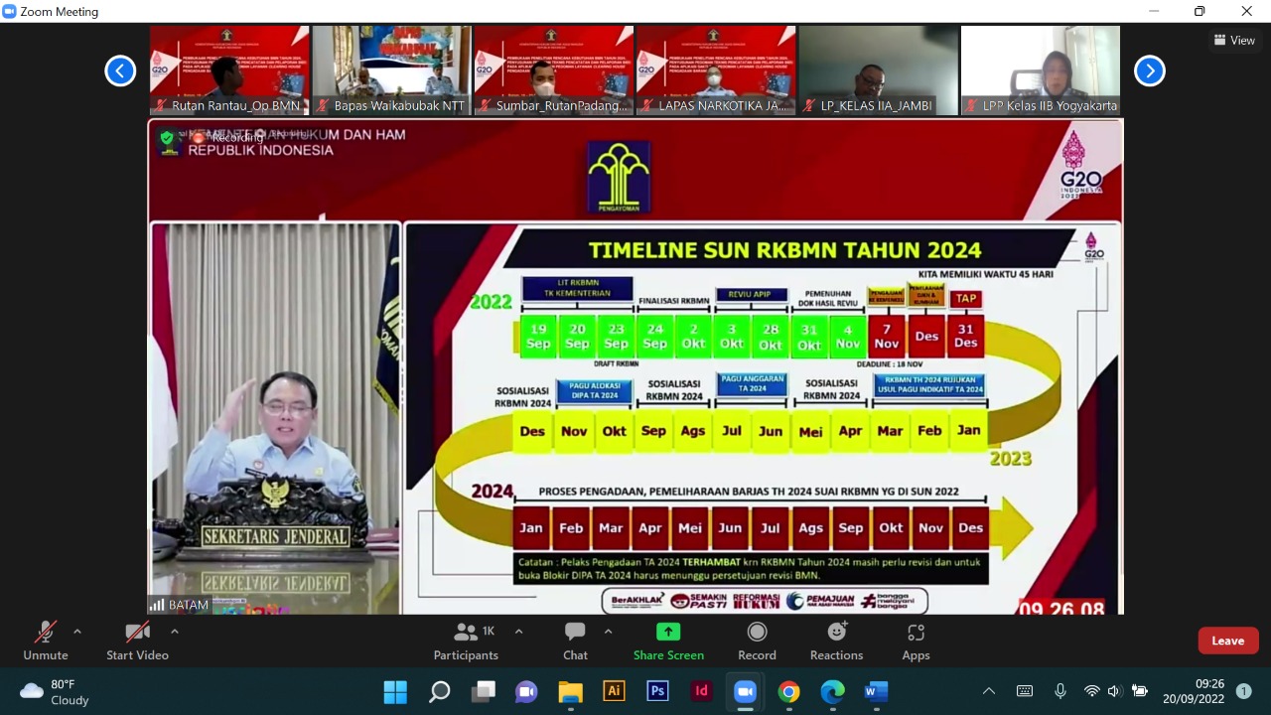This screenshot has width=1271, height=715.
Task: Click the Record icon
Action: pos(757,641)
